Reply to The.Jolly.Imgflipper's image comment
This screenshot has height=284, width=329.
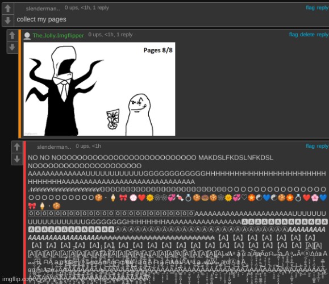coord(323,35)
